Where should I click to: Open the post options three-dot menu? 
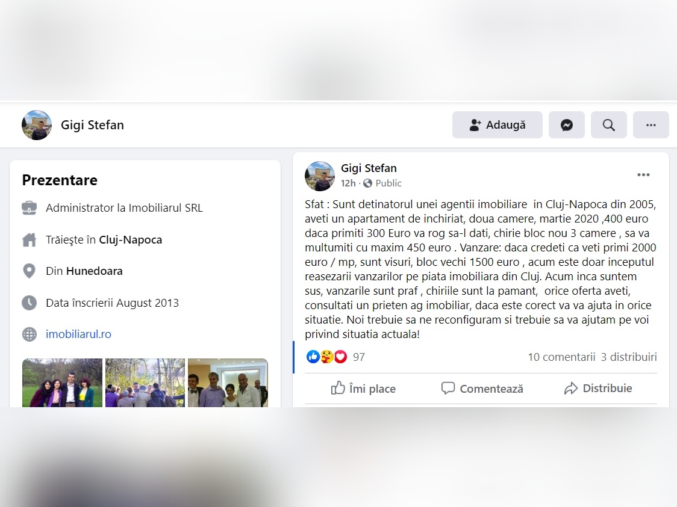click(643, 174)
